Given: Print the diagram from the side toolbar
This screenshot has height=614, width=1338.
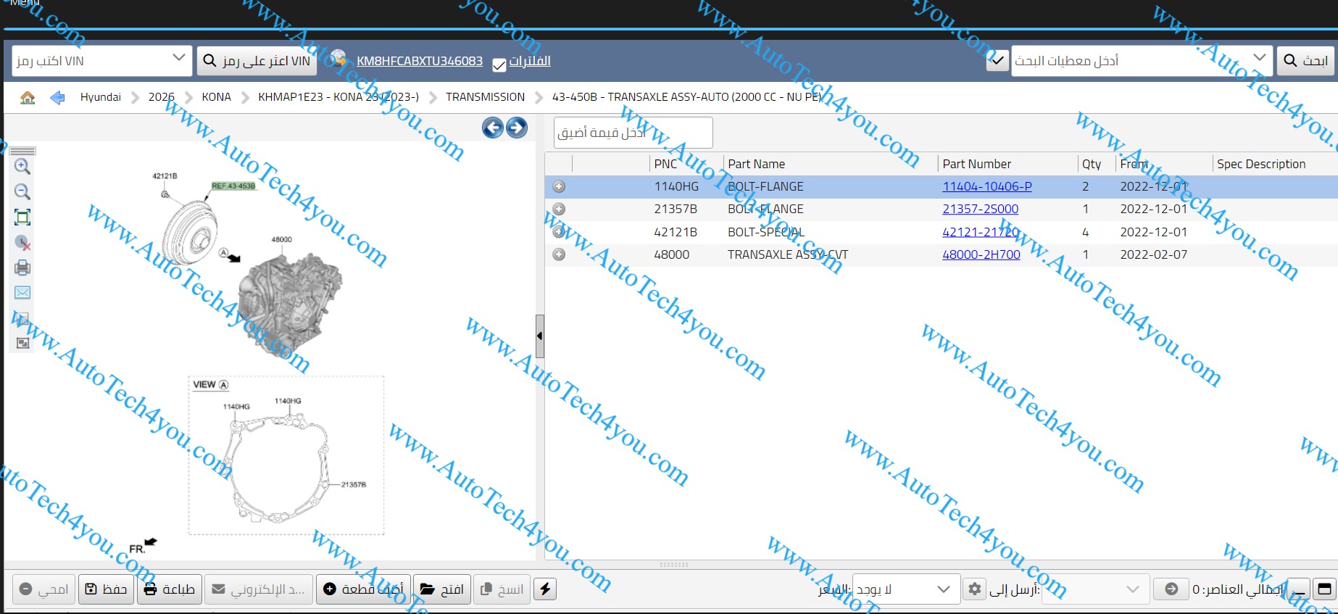Looking at the screenshot, I should [x=22, y=267].
